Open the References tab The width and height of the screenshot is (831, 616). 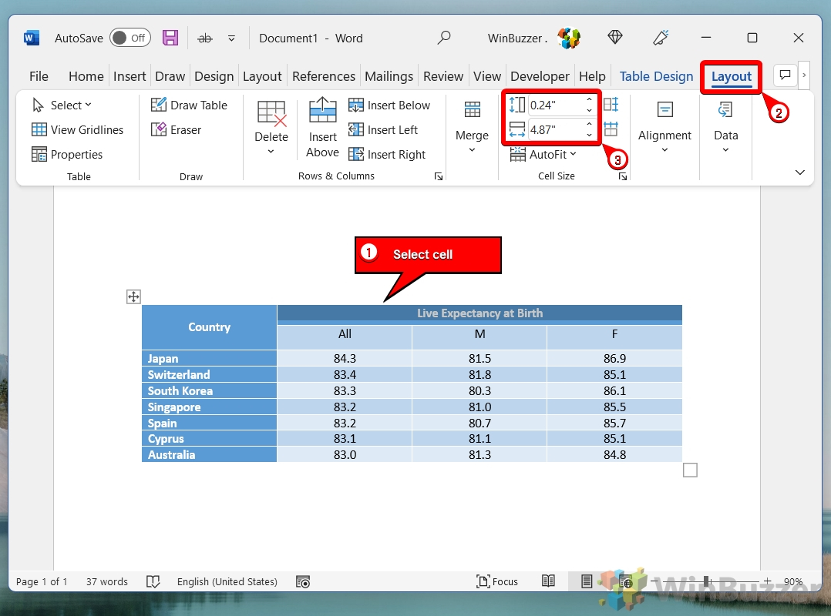pos(324,76)
